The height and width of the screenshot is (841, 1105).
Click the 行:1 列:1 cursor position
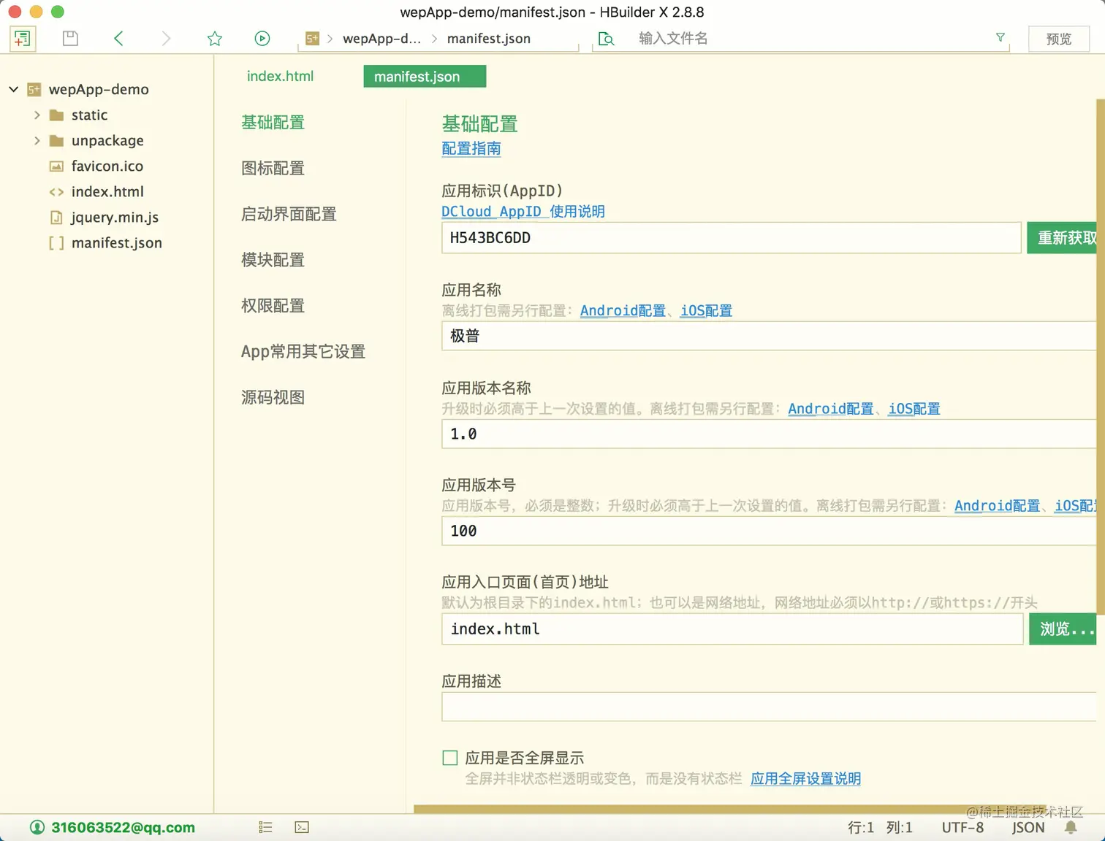coord(880,827)
